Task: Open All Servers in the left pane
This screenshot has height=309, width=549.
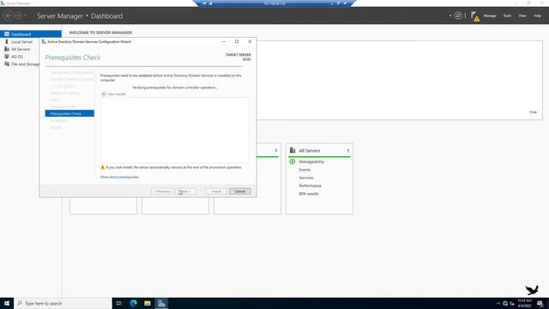Action: coord(20,49)
